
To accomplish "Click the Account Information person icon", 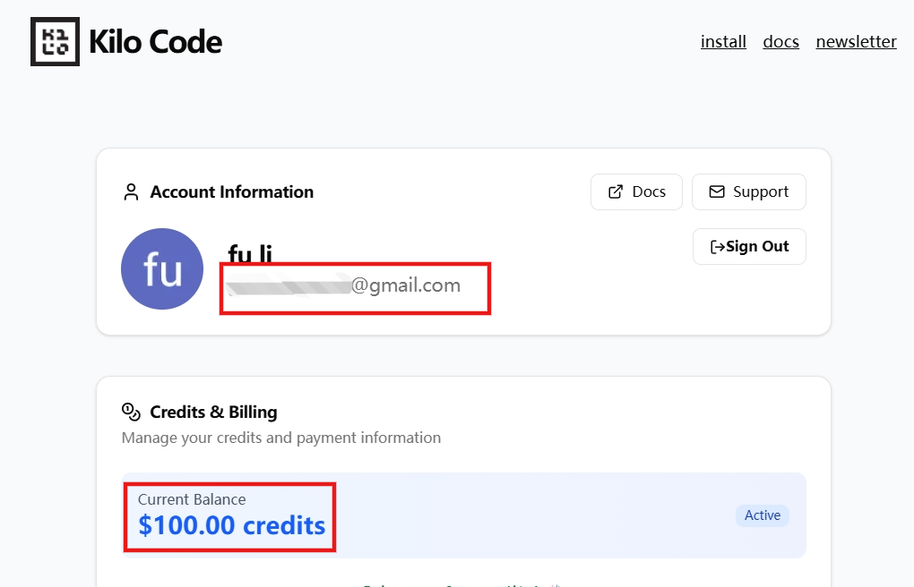I will pyautogui.click(x=131, y=192).
